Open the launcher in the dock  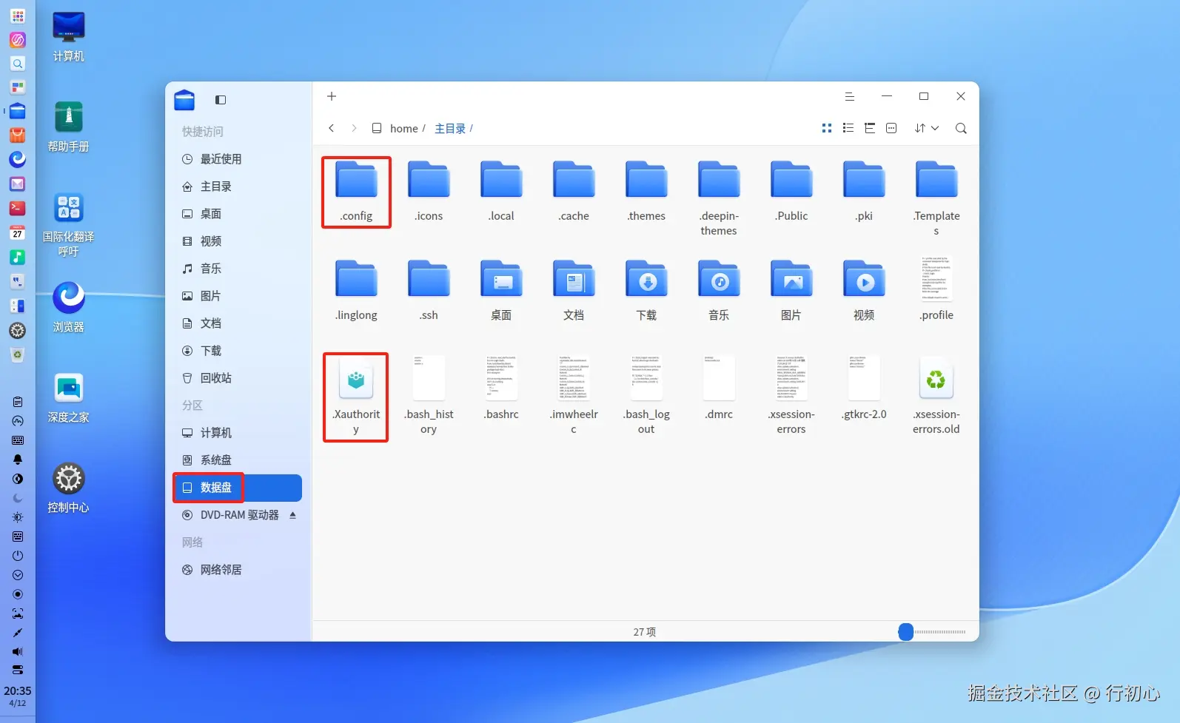(x=18, y=16)
